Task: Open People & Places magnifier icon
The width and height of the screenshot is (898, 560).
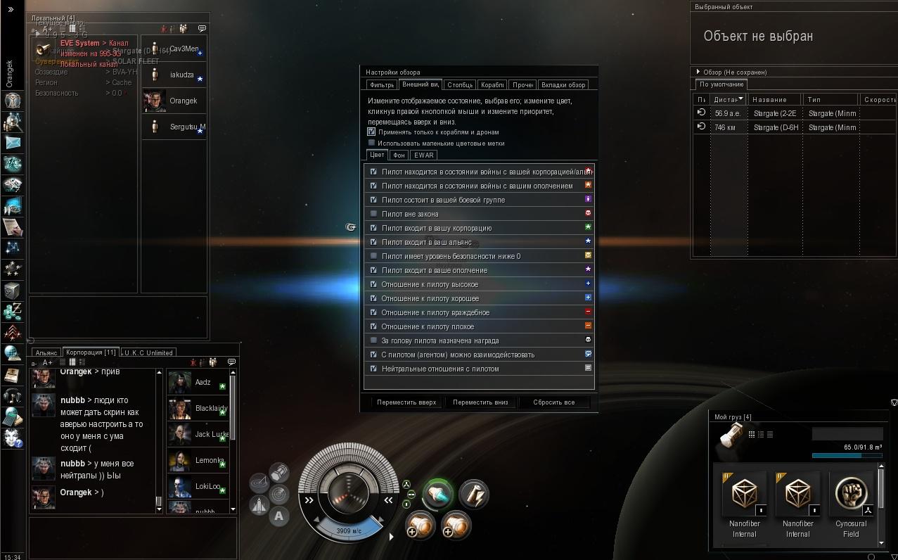Action: 13,122
